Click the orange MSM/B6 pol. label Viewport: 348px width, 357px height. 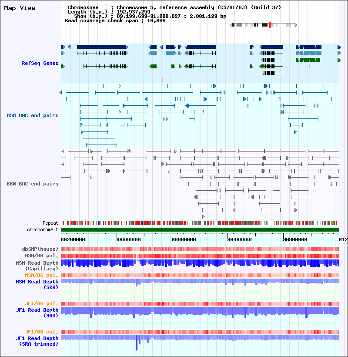click(x=42, y=275)
